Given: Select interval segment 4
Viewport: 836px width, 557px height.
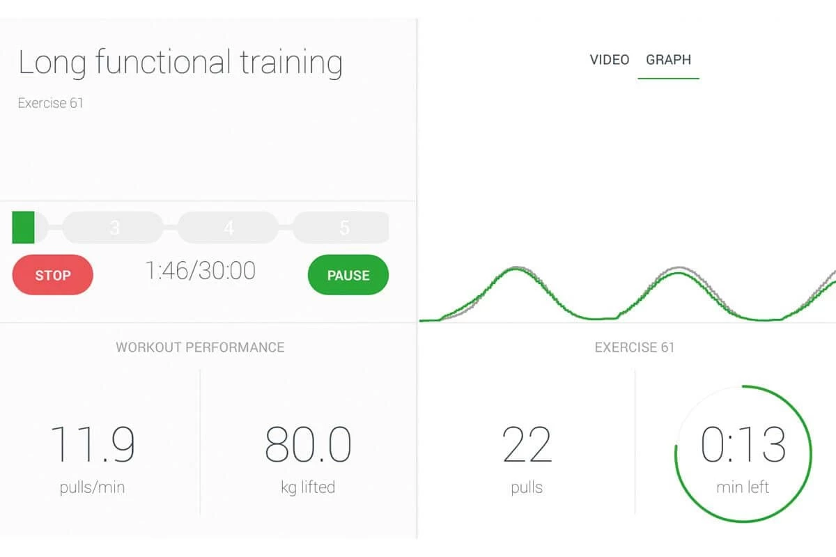Looking at the screenshot, I should 227,227.
